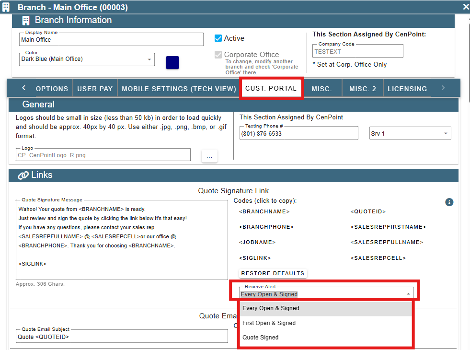This screenshot has width=470, height=350.
Task: Collapse the Receive Alert dropdown
Action: tap(408, 294)
